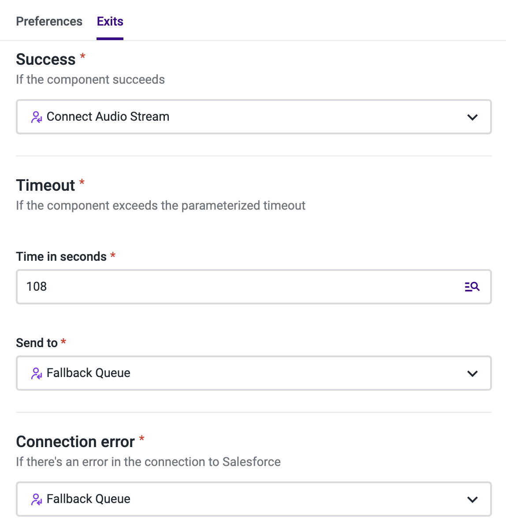Click the Success section heading
The image size is (506, 518).
[46, 59]
